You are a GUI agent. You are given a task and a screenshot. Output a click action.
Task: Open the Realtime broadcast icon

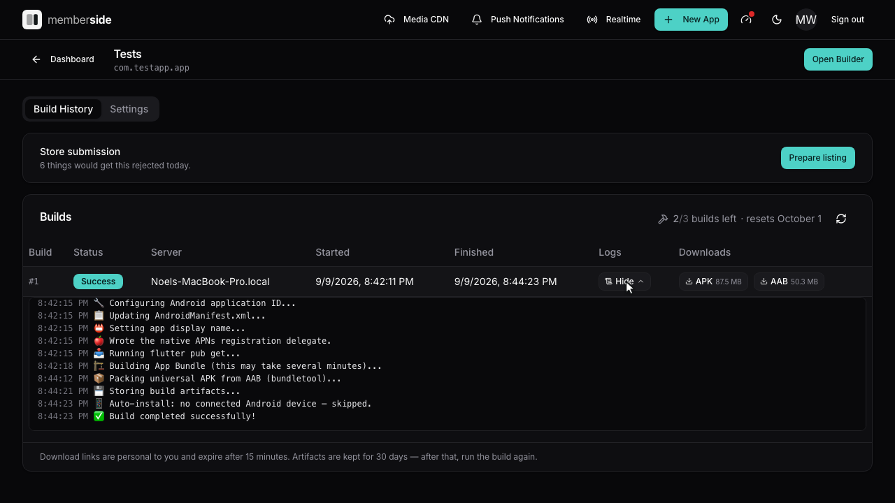(592, 20)
